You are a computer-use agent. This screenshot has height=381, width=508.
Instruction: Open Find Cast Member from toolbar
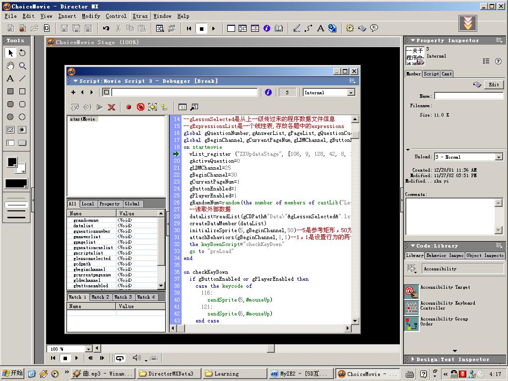click(160, 28)
